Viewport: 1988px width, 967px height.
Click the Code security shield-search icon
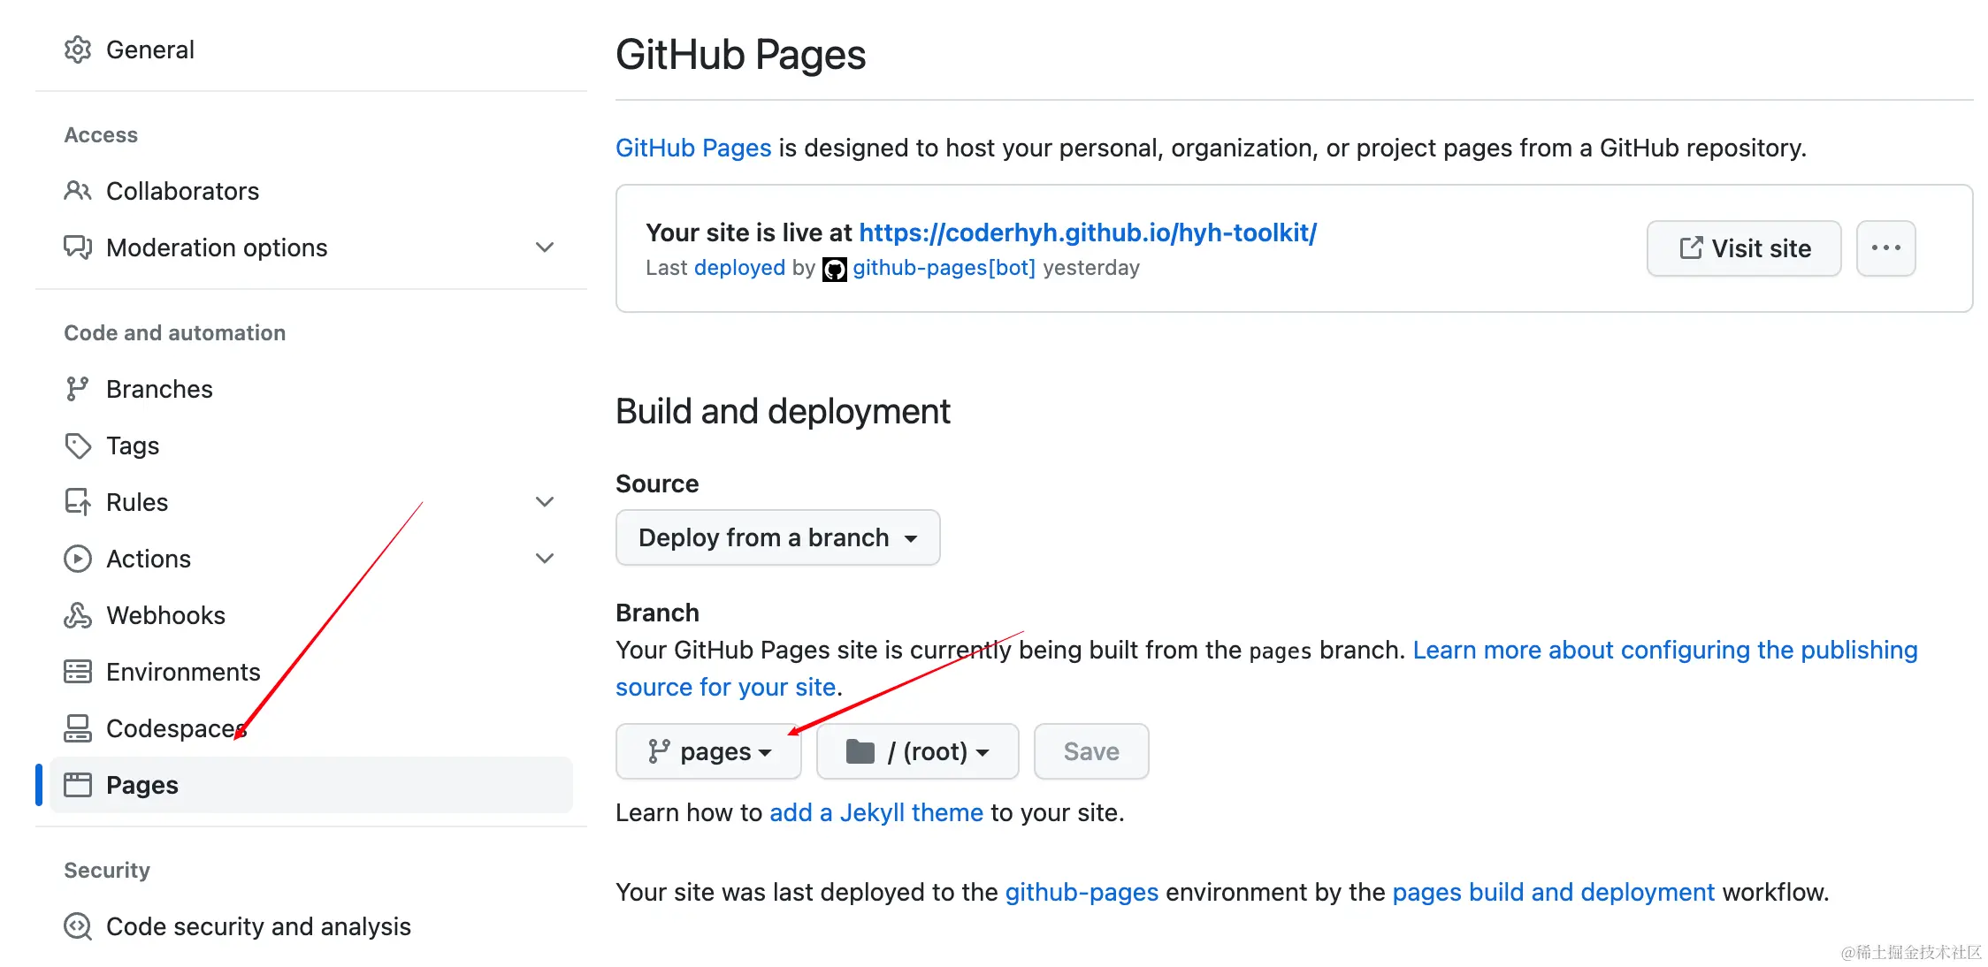click(x=78, y=926)
